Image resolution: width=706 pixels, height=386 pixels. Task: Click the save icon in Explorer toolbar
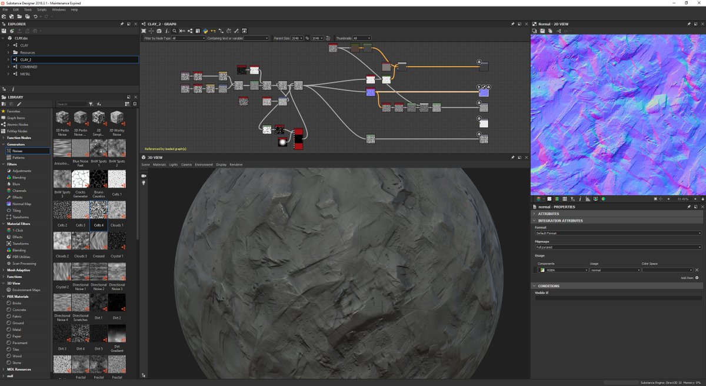[x=4, y=31]
